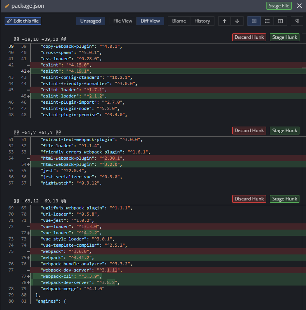
Task: Click added line "webpack": "^4.41.2"
Action: coord(168,258)
